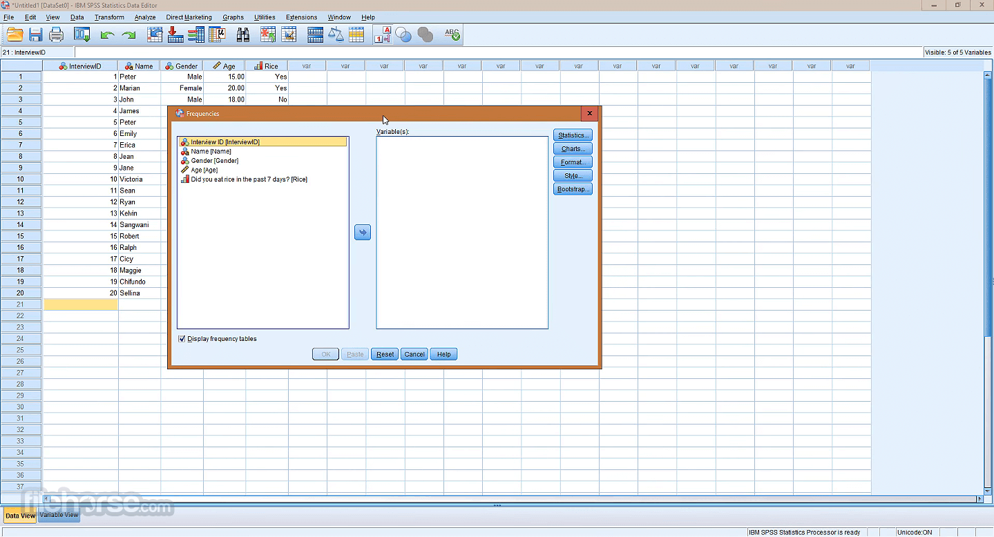The image size is (994, 537).
Task: Click the Reset button in the Frequencies dialog
Action: [385, 354]
